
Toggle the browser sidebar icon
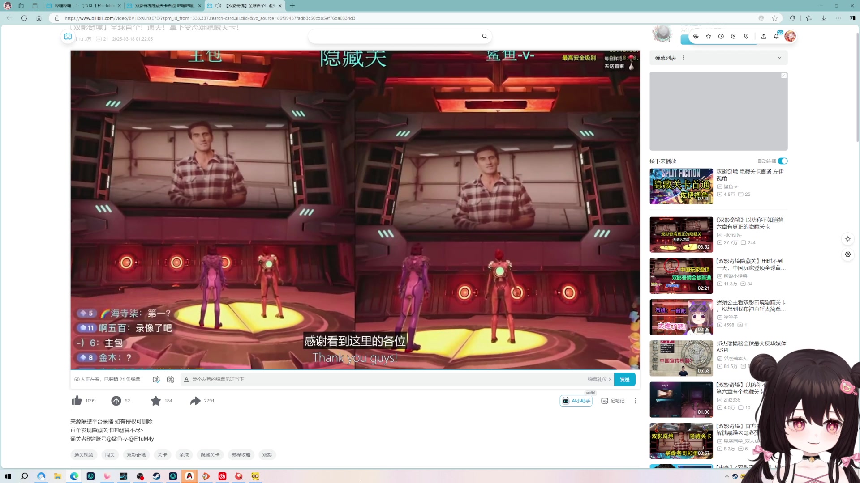click(852, 18)
